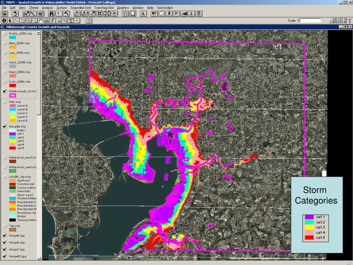Click the inward-arrows zoom in button
Viewport: 353px width, 265px height.
click(x=100, y=14)
